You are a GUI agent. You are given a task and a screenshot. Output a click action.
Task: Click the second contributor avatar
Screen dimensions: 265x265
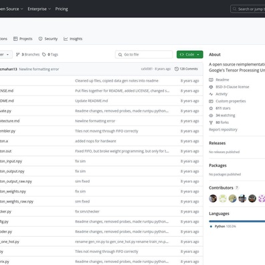click(x=223, y=198)
